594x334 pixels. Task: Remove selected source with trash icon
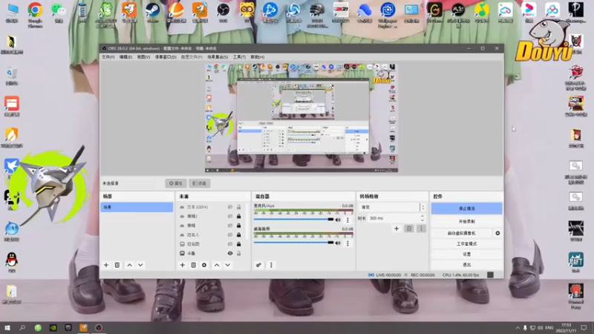pos(193,265)
